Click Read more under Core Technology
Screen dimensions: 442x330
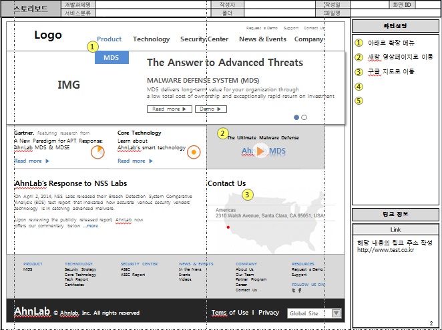(135, 161)
